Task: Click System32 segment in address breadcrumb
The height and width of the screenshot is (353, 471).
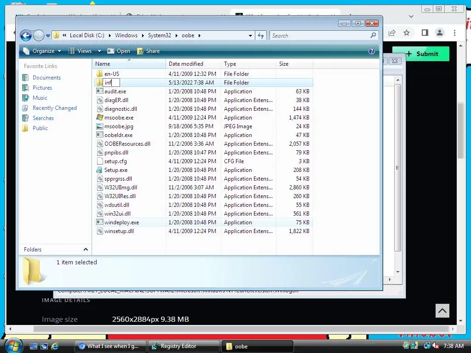Action: pos(160,35)
